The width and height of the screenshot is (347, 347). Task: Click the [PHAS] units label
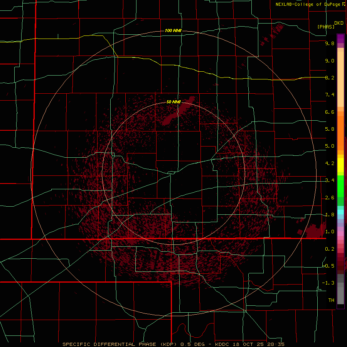click(326, 27)
